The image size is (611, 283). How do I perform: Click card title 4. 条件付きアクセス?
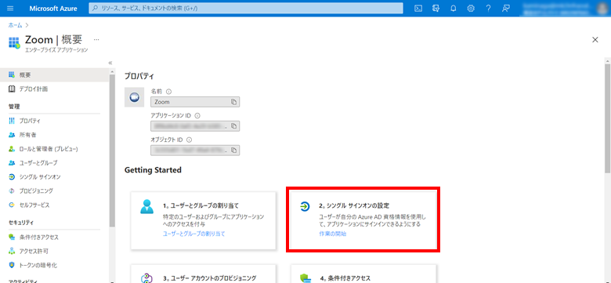coord(345,278)
